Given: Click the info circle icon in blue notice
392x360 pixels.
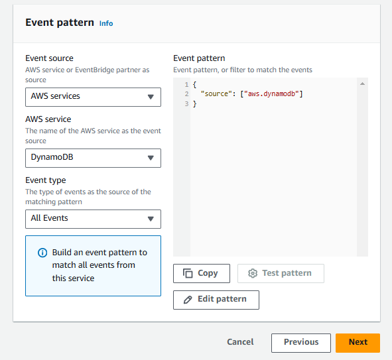Looking at the screenshot, I should [42, 253].
